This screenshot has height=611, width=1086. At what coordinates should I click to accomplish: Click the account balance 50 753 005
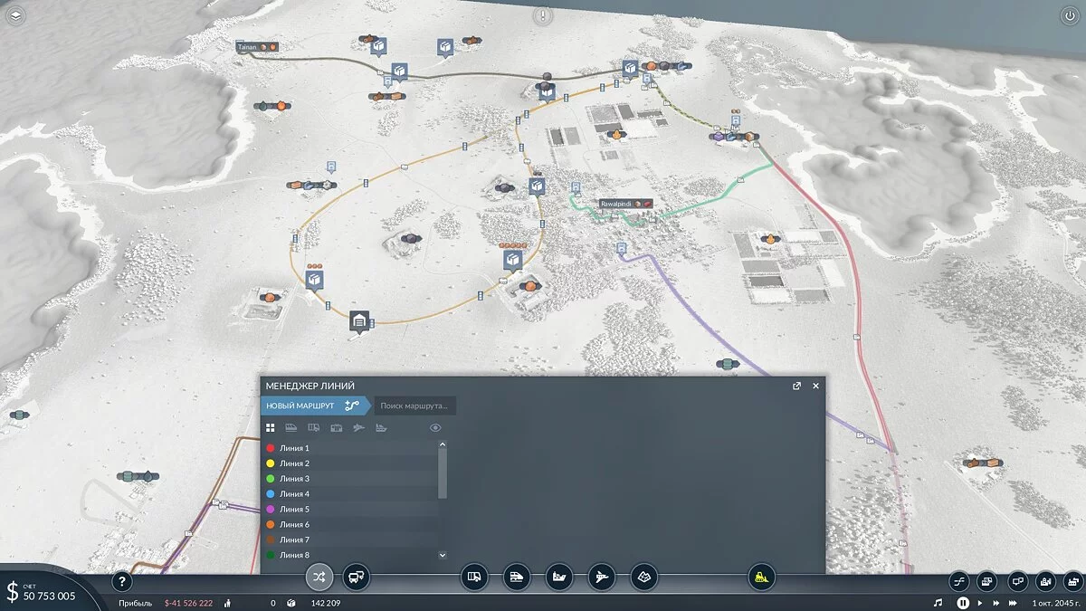coord(50,596)
